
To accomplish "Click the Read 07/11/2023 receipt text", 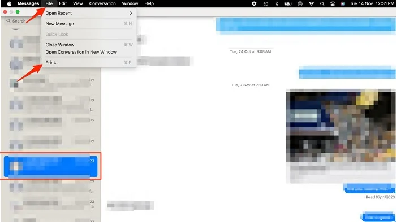I will click(380, 197).
